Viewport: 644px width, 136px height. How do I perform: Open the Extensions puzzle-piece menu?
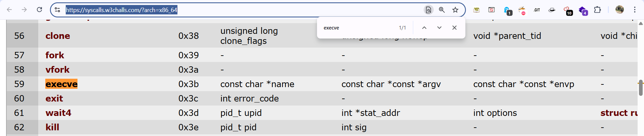click(x=597, y=10)
